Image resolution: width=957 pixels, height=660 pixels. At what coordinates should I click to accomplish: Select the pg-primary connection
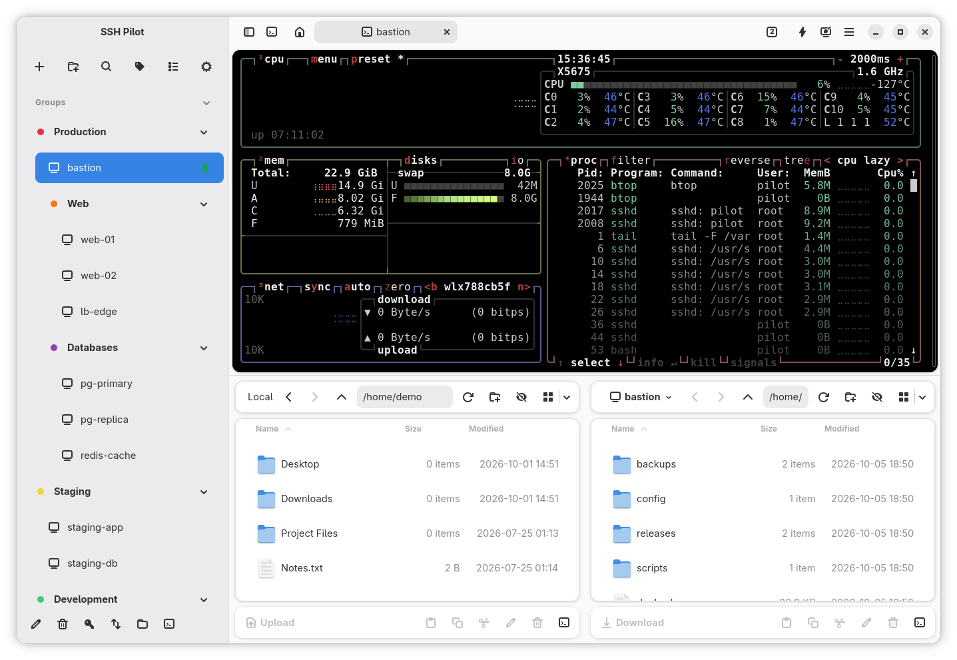[x=129, y=384]
